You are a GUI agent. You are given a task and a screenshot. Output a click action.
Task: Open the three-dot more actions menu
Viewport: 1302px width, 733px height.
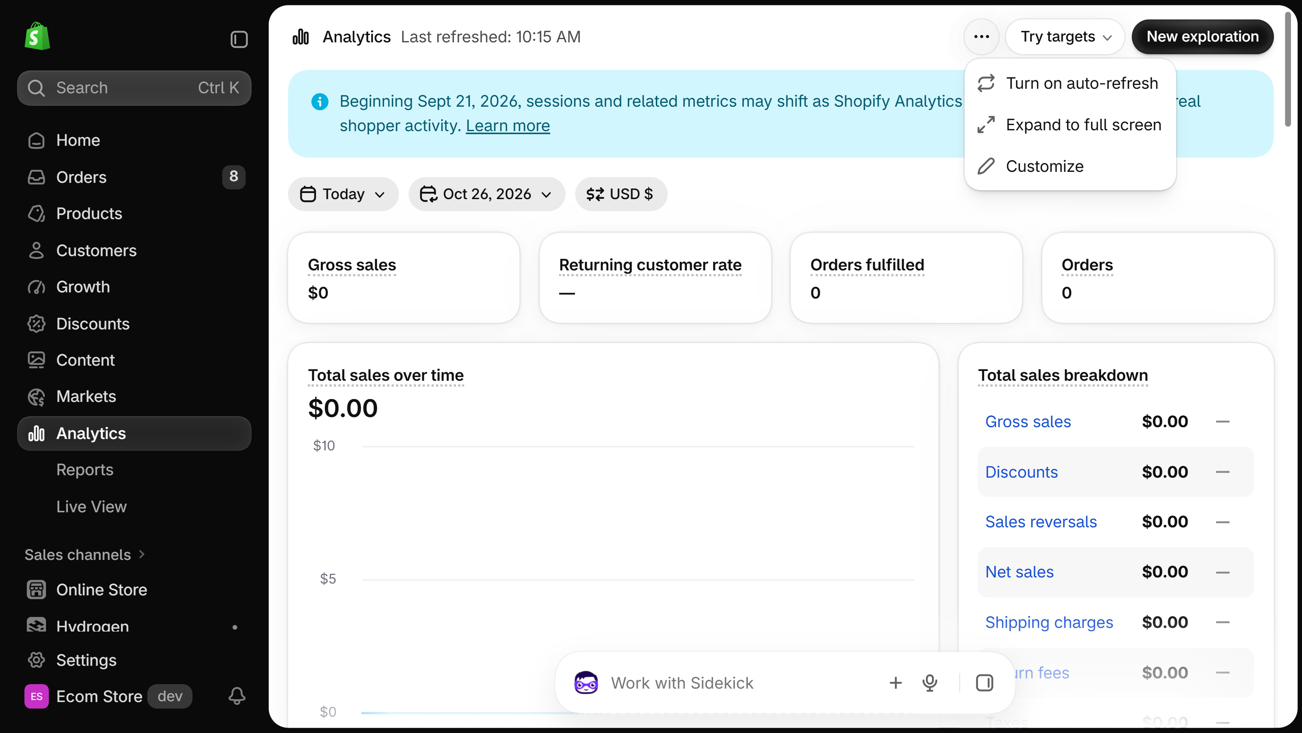coord(981,36)
